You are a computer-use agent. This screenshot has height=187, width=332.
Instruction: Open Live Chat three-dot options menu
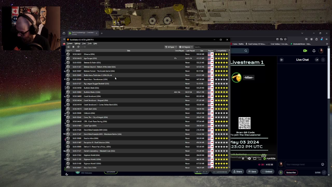click(x=323, y=60)
